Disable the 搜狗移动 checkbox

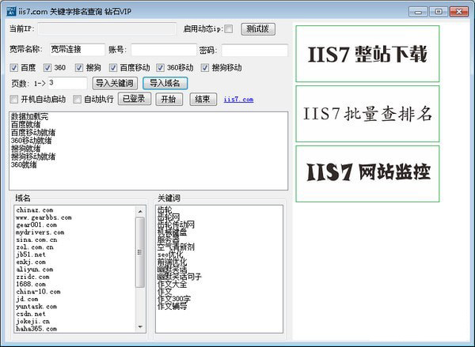205,68
